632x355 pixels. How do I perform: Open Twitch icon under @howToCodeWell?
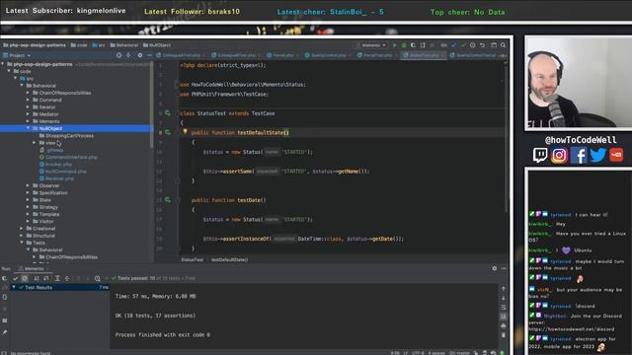(540, 155)
